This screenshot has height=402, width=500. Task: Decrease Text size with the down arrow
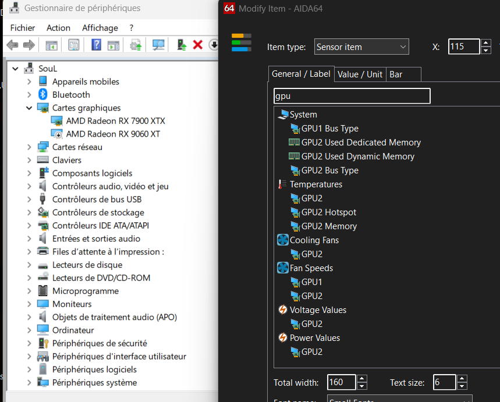462,386
